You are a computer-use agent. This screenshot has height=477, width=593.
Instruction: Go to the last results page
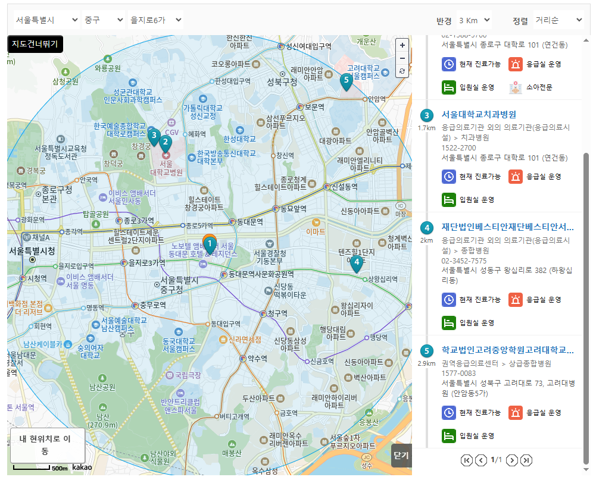(x=526, y=460)
